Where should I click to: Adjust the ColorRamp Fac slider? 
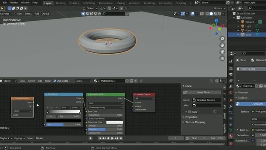point(64,125)
